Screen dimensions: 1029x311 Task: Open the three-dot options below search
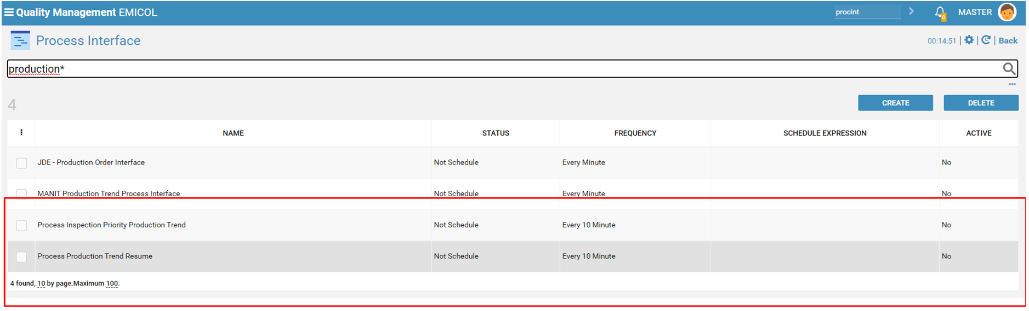pyautogui.click(x=1012, y=84)
